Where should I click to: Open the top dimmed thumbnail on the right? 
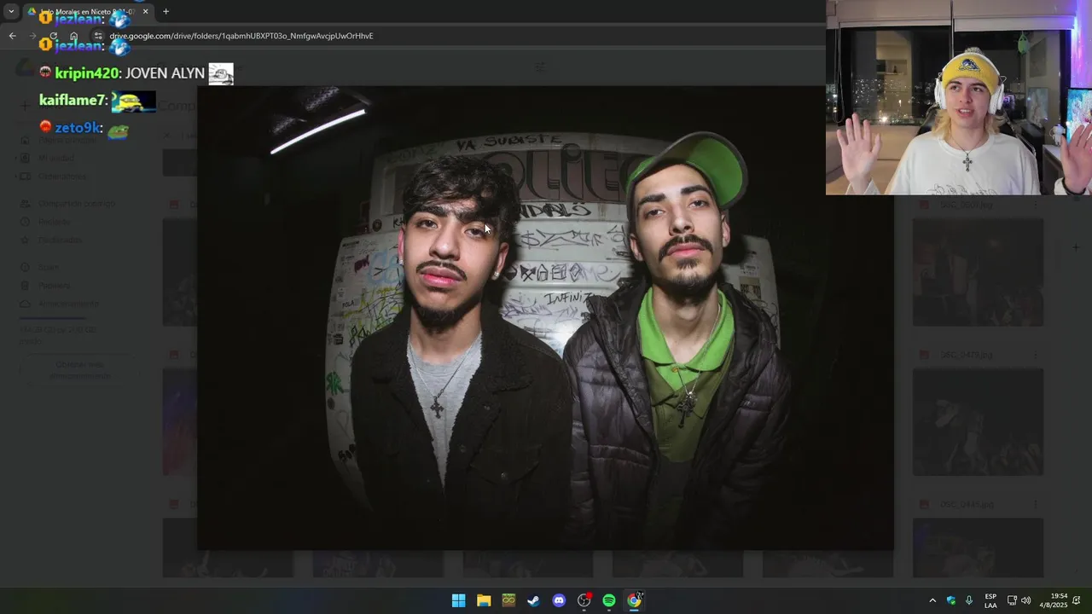pos(978,272)
